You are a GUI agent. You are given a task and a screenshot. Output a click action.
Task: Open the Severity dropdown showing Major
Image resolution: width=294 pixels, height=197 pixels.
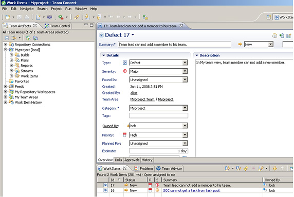(185, 71)
